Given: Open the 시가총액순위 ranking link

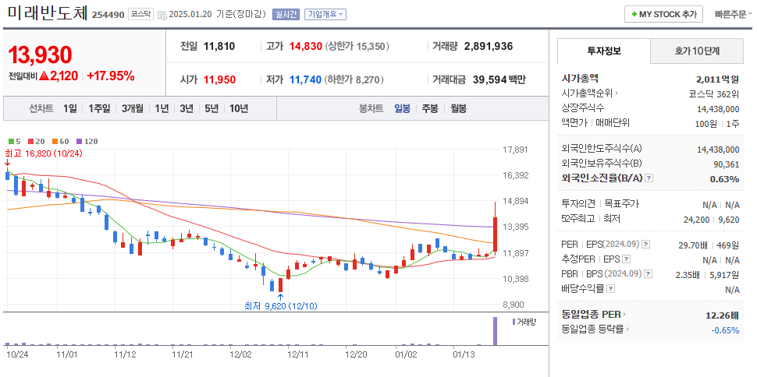Looking at the screenshot, I should 589,93.
